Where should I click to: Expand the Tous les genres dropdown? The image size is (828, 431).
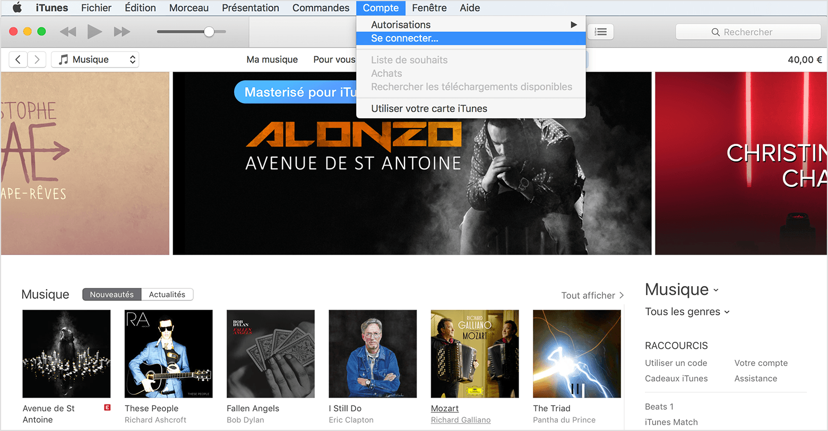[x=686, y=312]
